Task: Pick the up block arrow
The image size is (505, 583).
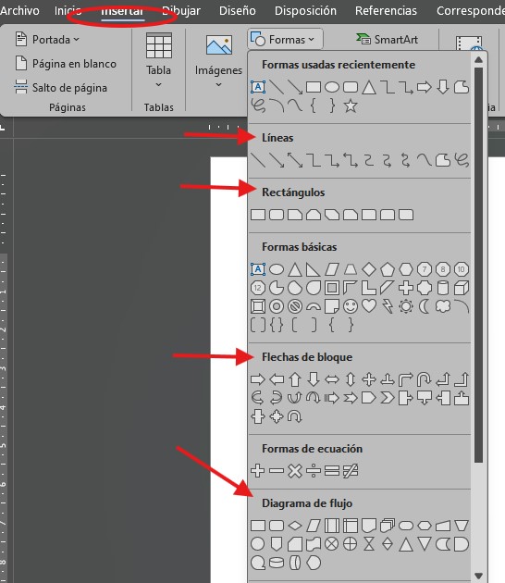Action: pyautogui.click(x=295, y=379)
